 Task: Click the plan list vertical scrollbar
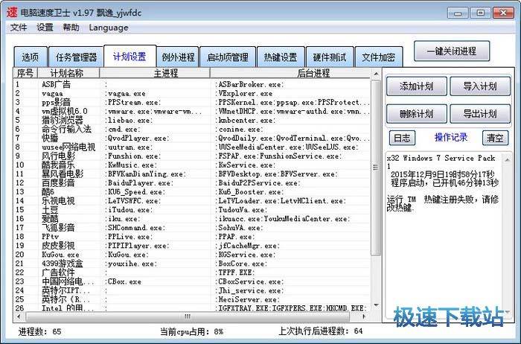coord(375,194)
